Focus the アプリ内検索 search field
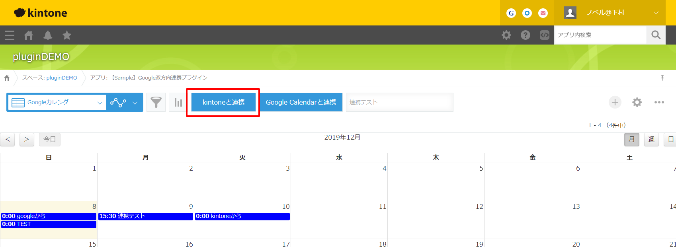The width and height of the screenshot is (676, 247). tap(600, 35)
